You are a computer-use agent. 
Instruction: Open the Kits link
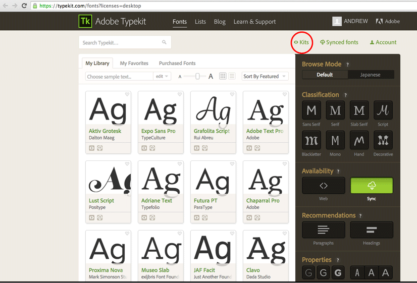[x=302, y=42]
